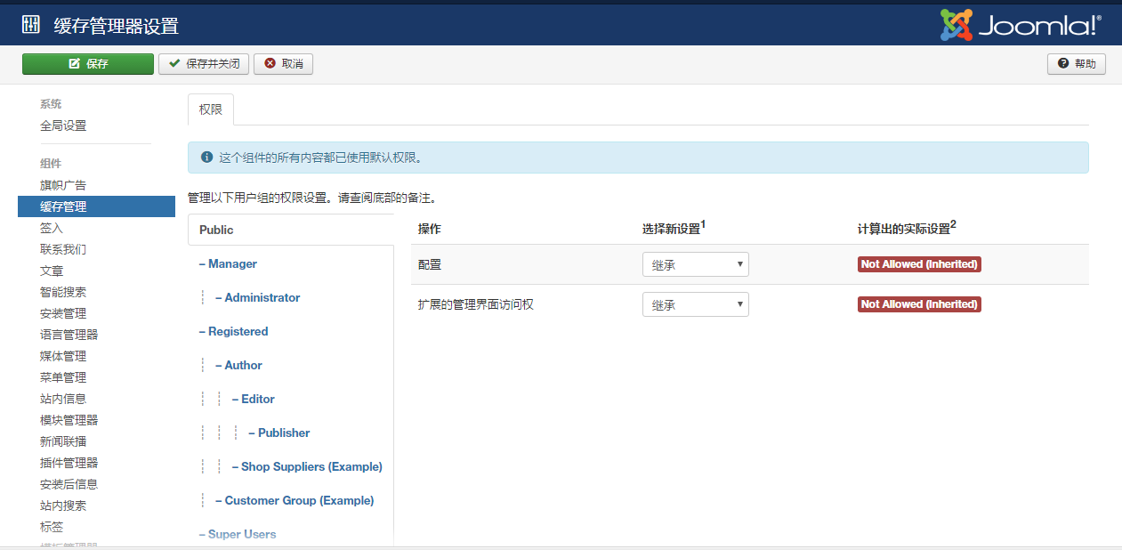Select the Shop Suppliers (Example) group
The width and height of the screenshot is (1122, 550).
coord(306,465)
